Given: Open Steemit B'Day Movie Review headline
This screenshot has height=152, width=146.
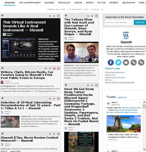Looking at the screenshot, I should click(x=30, y=139).
